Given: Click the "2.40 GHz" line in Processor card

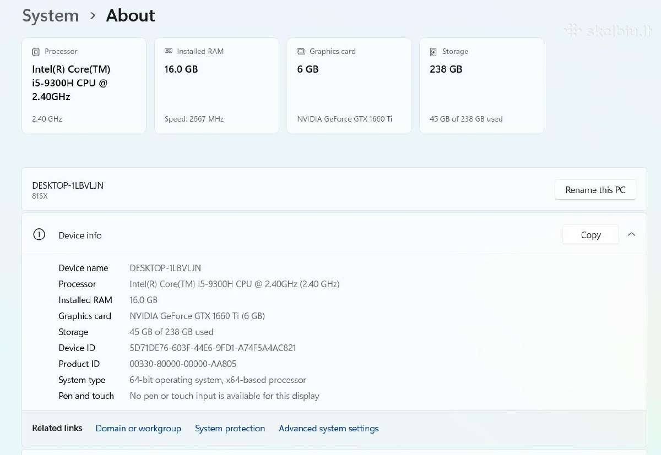Looking at the screenshot, I should 47,119.
